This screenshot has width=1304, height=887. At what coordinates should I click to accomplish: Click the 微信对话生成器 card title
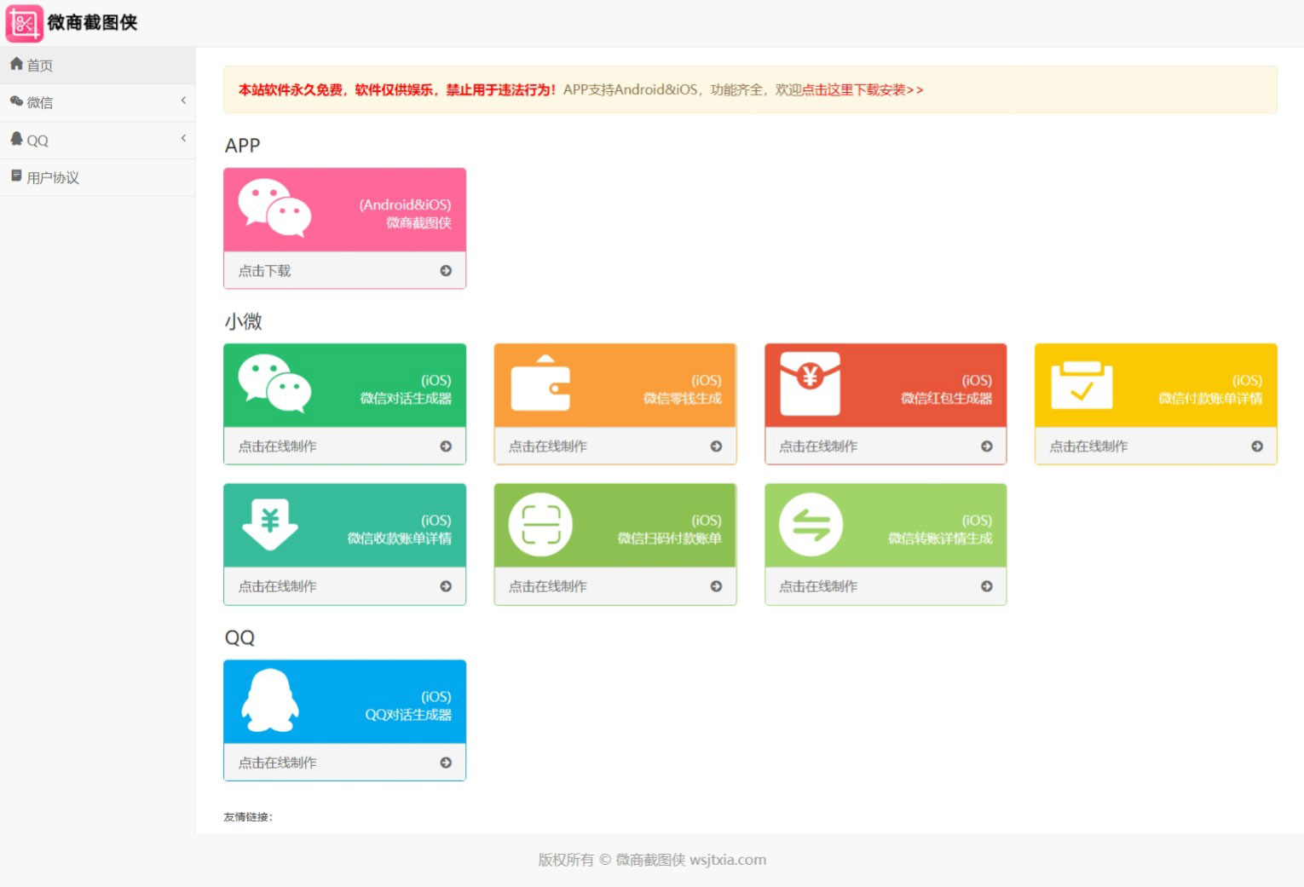[x=406, y=398]
